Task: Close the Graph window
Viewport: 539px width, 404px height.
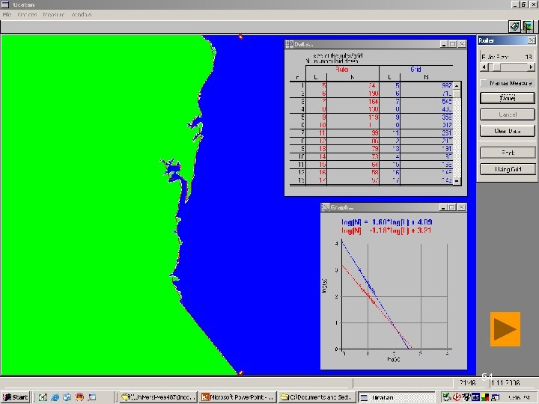Action: (461, 207)
